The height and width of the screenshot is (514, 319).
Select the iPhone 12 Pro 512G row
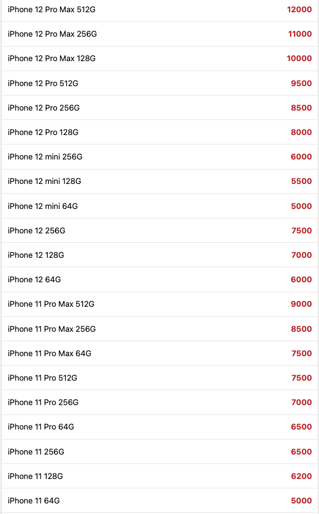click(159, 83)
